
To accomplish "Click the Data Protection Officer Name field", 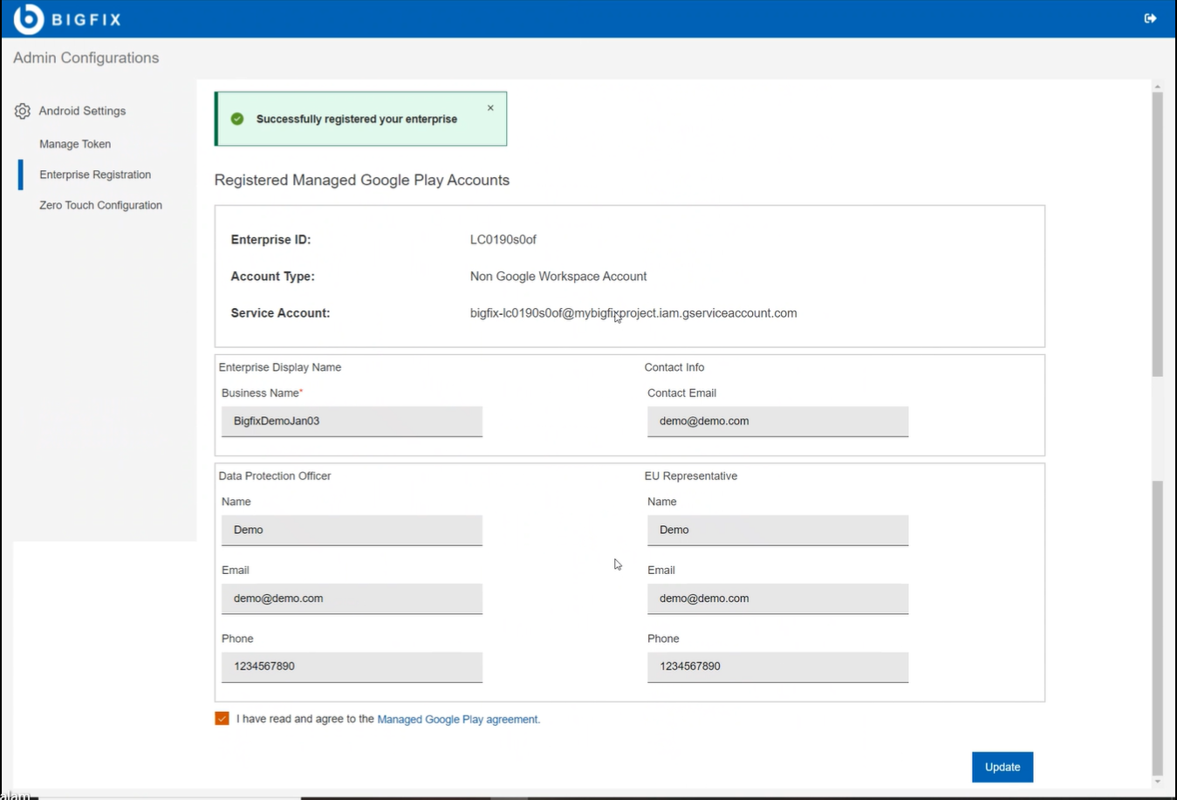I will (352, 530).
